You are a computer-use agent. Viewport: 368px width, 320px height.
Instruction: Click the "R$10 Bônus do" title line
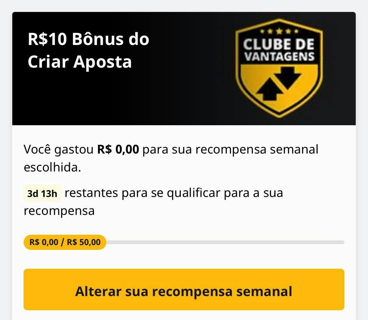click(88, 39)
